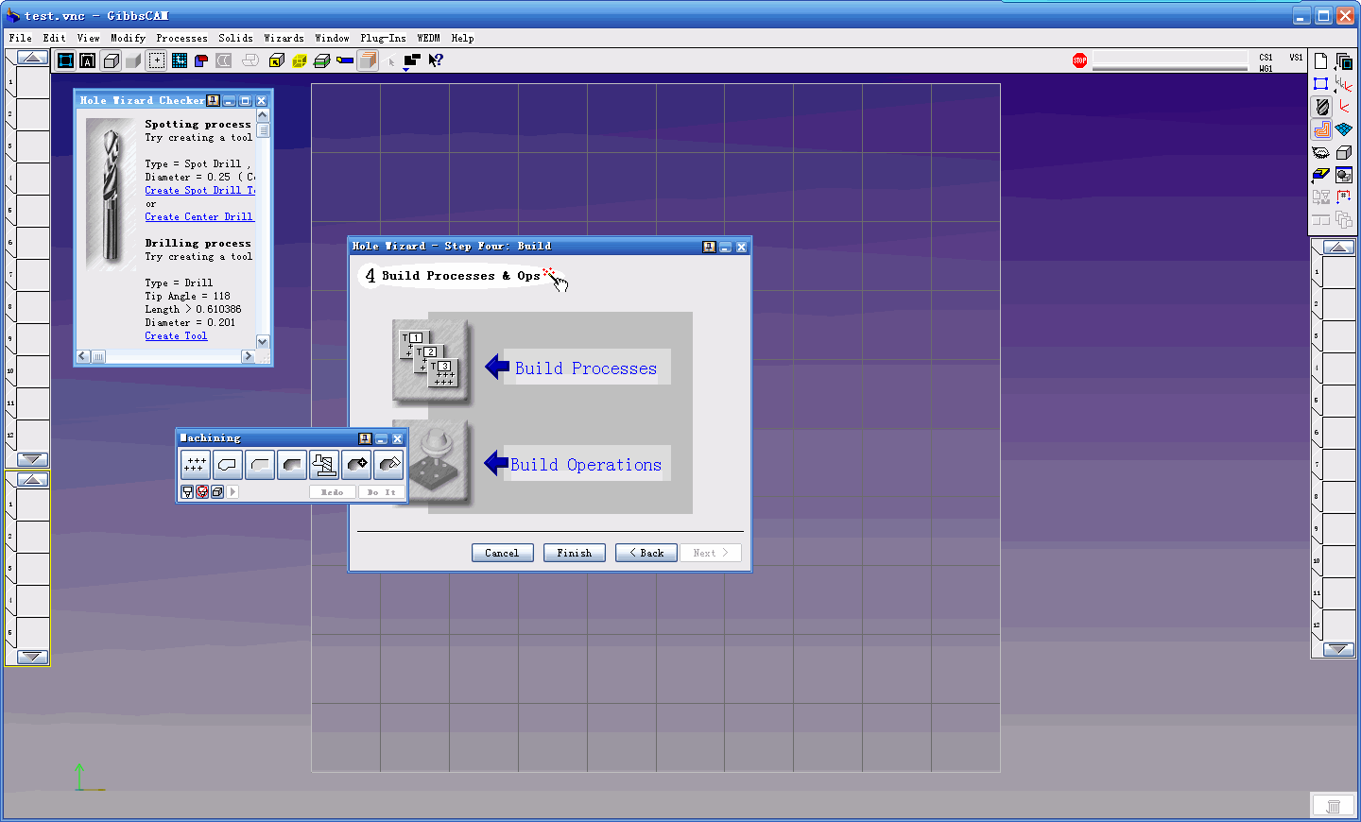Screen dimensions: 1361x822
Task: Select the holes process icon in Machining palette
Action: [196, 464]
